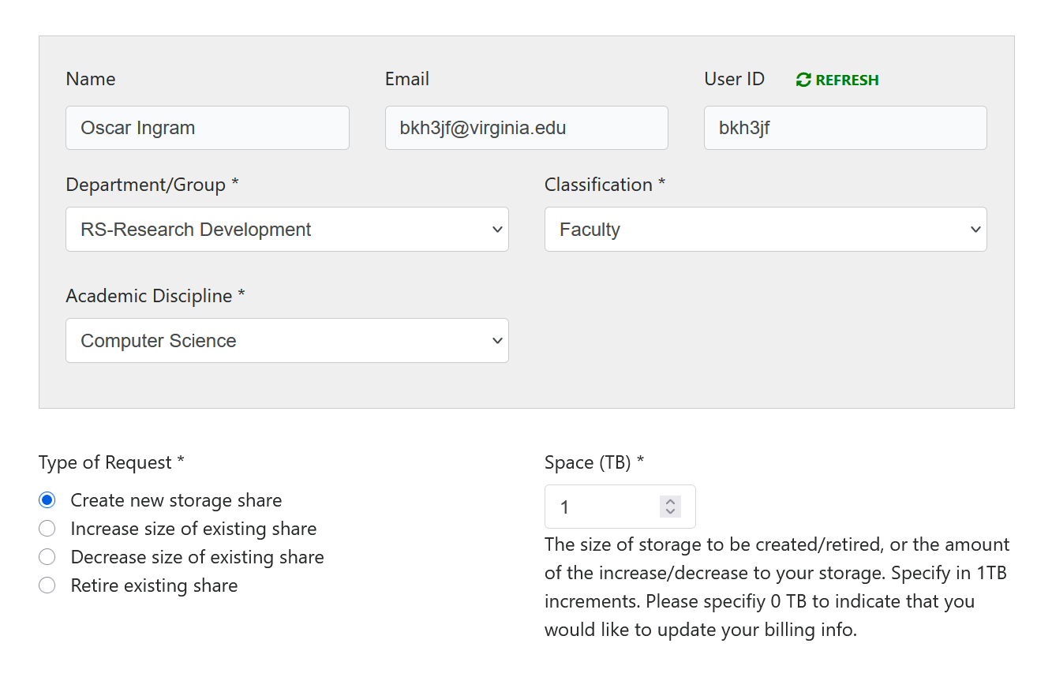Click the REFRESH link beside User ID

837,80
